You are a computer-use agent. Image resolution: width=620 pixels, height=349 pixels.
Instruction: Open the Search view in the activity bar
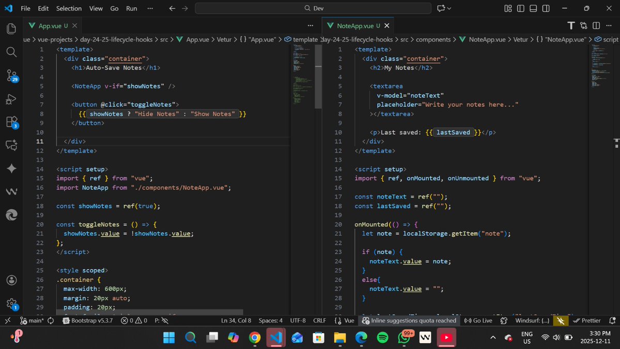pos(11,52)
